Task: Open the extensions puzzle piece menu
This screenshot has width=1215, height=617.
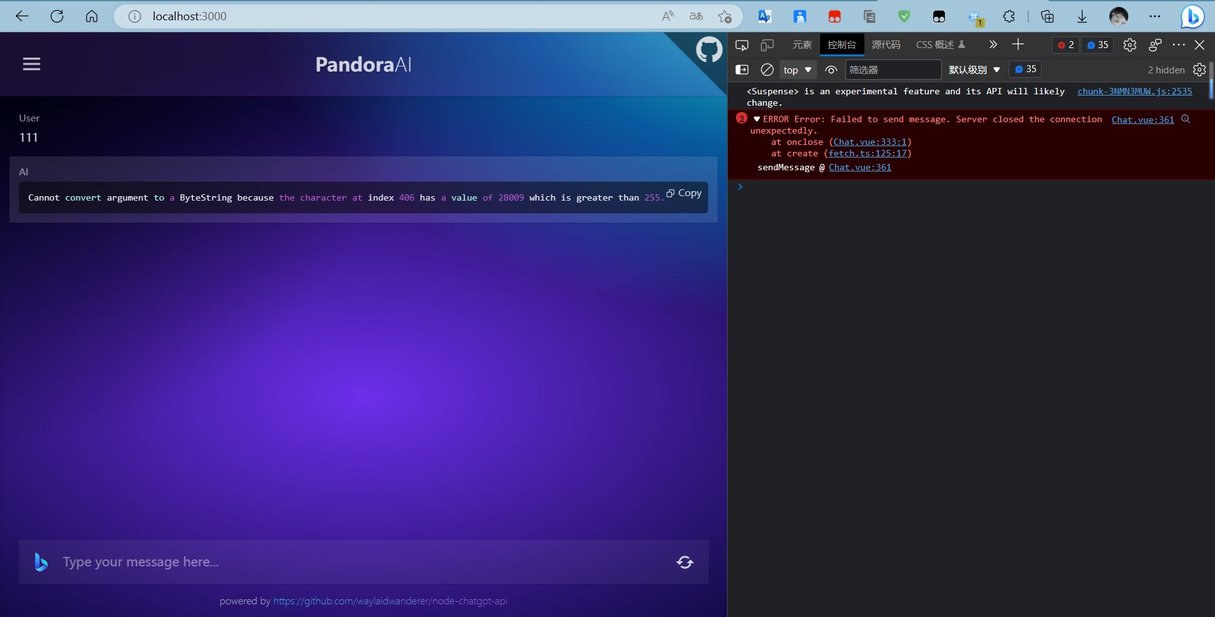Action: 1009,16
